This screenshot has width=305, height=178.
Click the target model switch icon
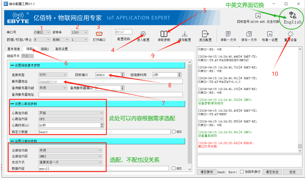(258, 16)
